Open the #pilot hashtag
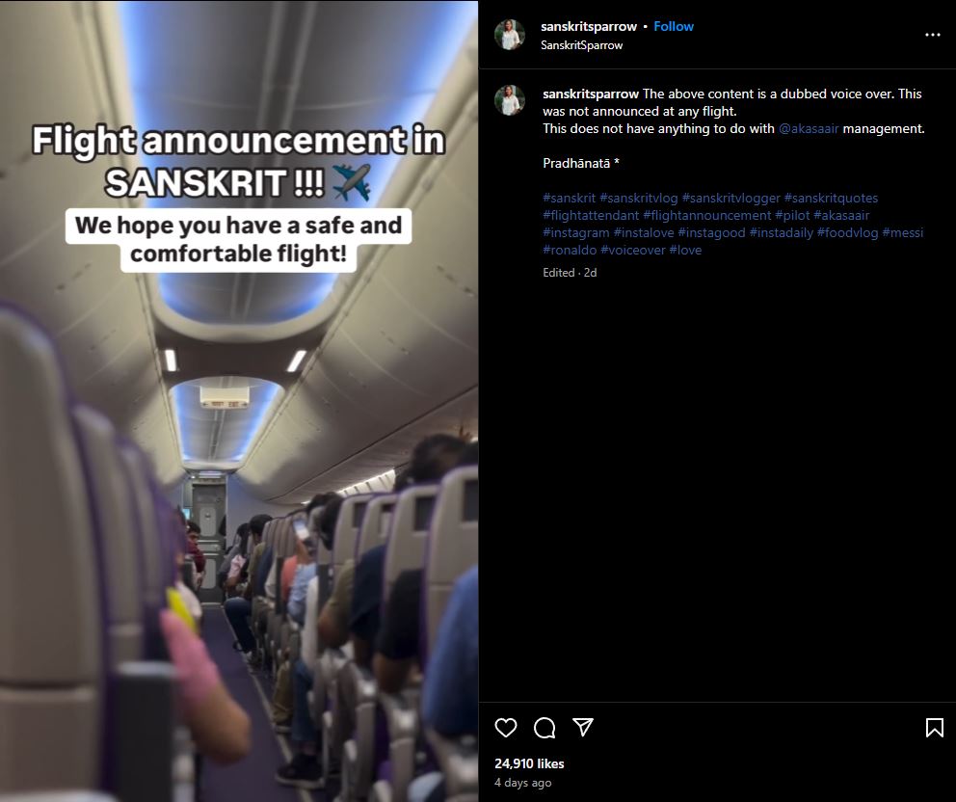The height and width of the screenshot is (802, 956). pos(792,215)
